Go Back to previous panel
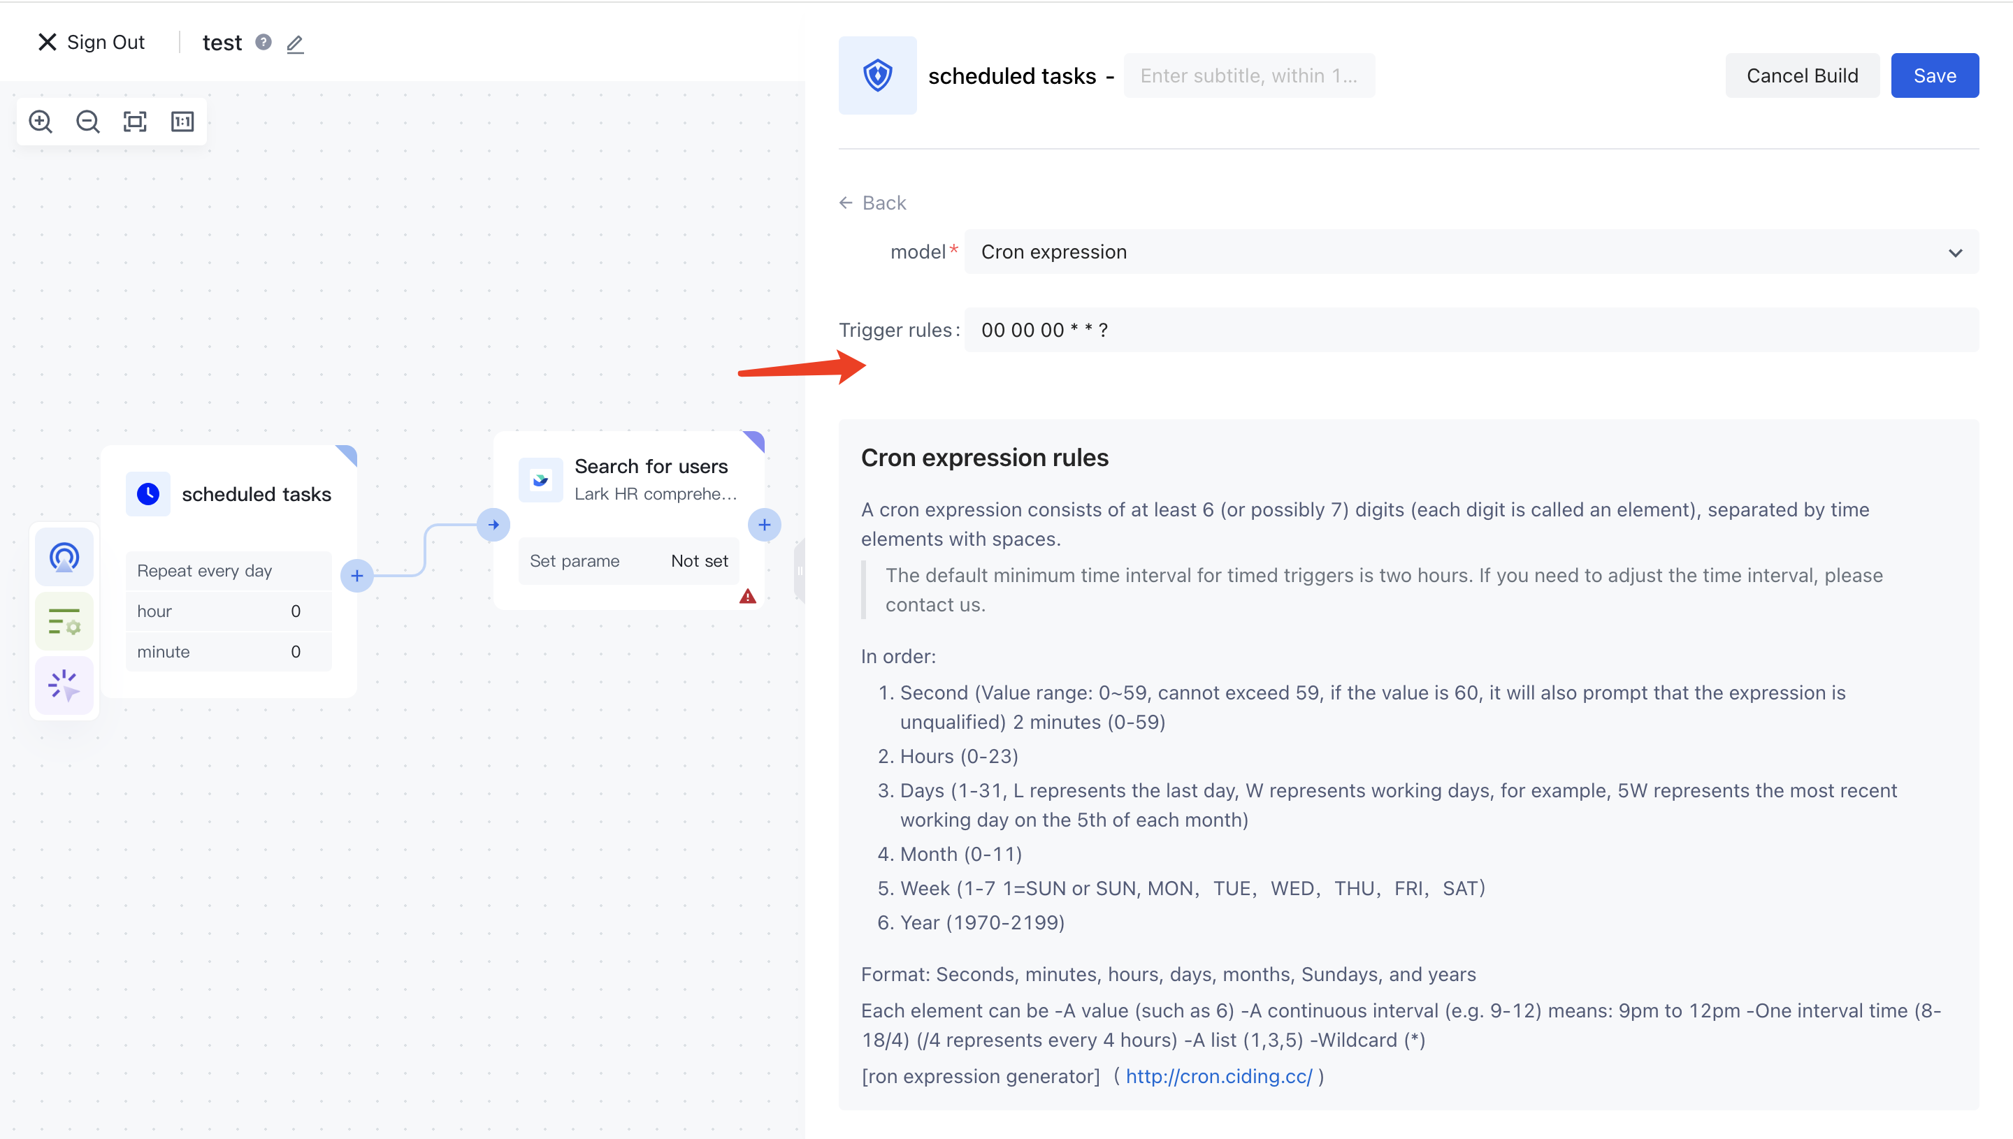The width and height of the screenshot is (2013, 1139). [873, 203]
